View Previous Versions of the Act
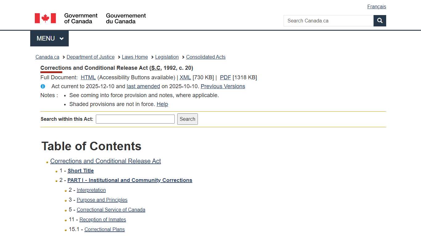 coord(223,86)
